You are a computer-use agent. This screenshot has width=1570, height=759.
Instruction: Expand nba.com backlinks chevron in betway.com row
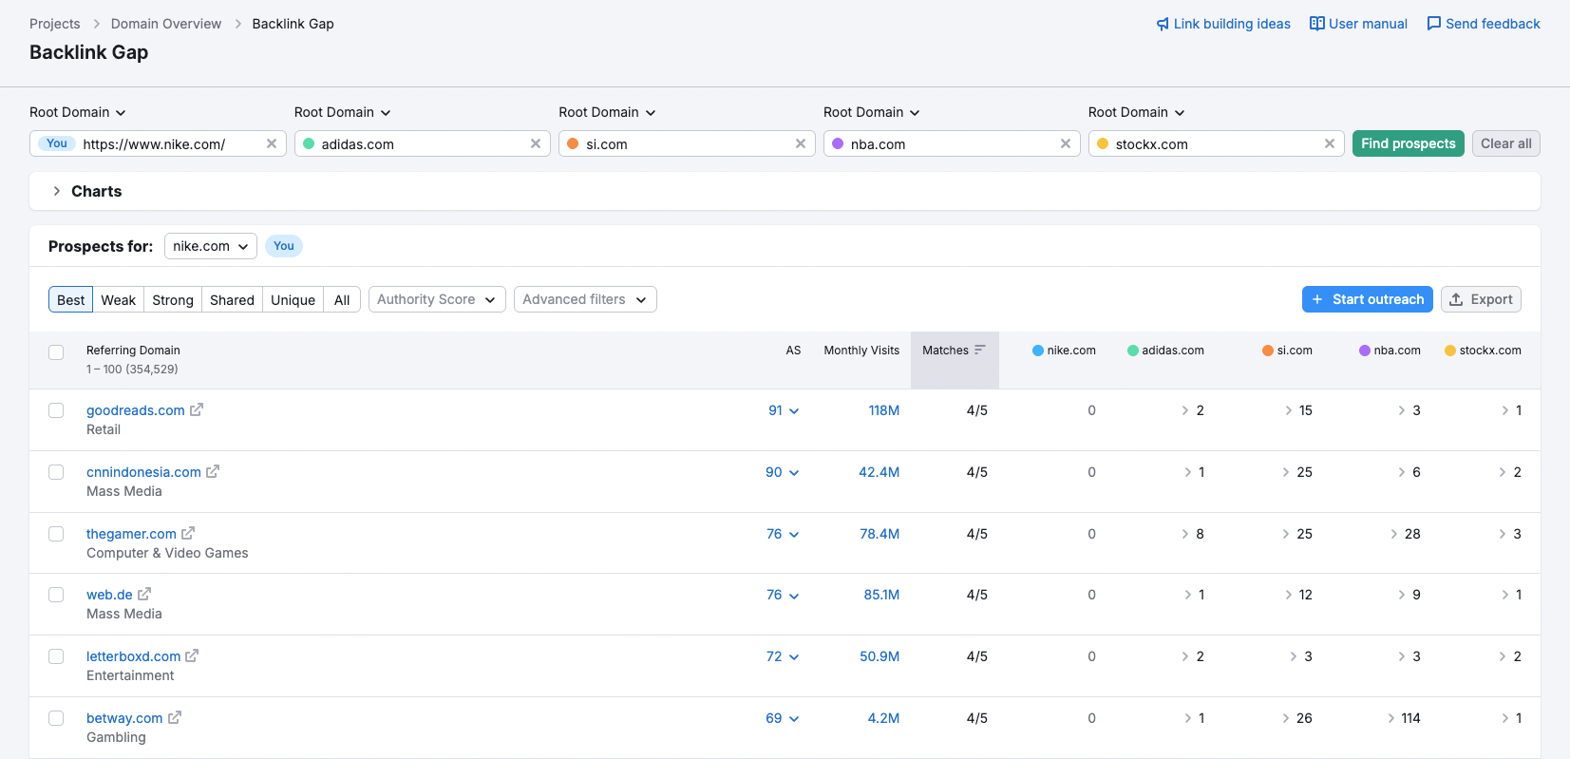[1391, 718]
